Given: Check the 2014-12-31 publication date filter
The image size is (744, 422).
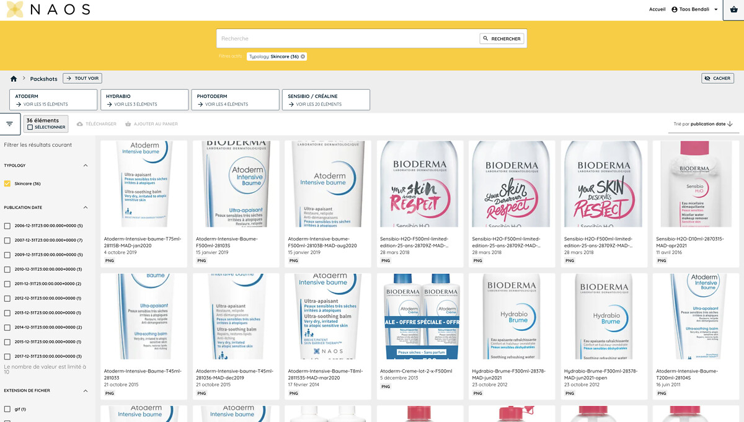Looking at the screenshot, I should click(x=7, y=328).
